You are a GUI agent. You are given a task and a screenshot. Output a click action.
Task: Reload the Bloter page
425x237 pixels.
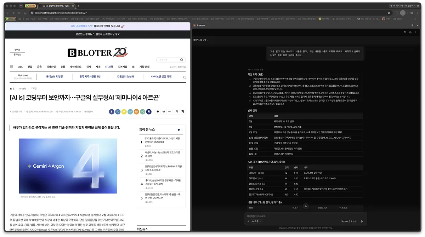click(19, 13)
